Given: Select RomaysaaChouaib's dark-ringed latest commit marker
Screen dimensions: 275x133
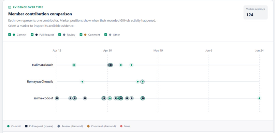Looking at the screenshot, I should point(143,81).
